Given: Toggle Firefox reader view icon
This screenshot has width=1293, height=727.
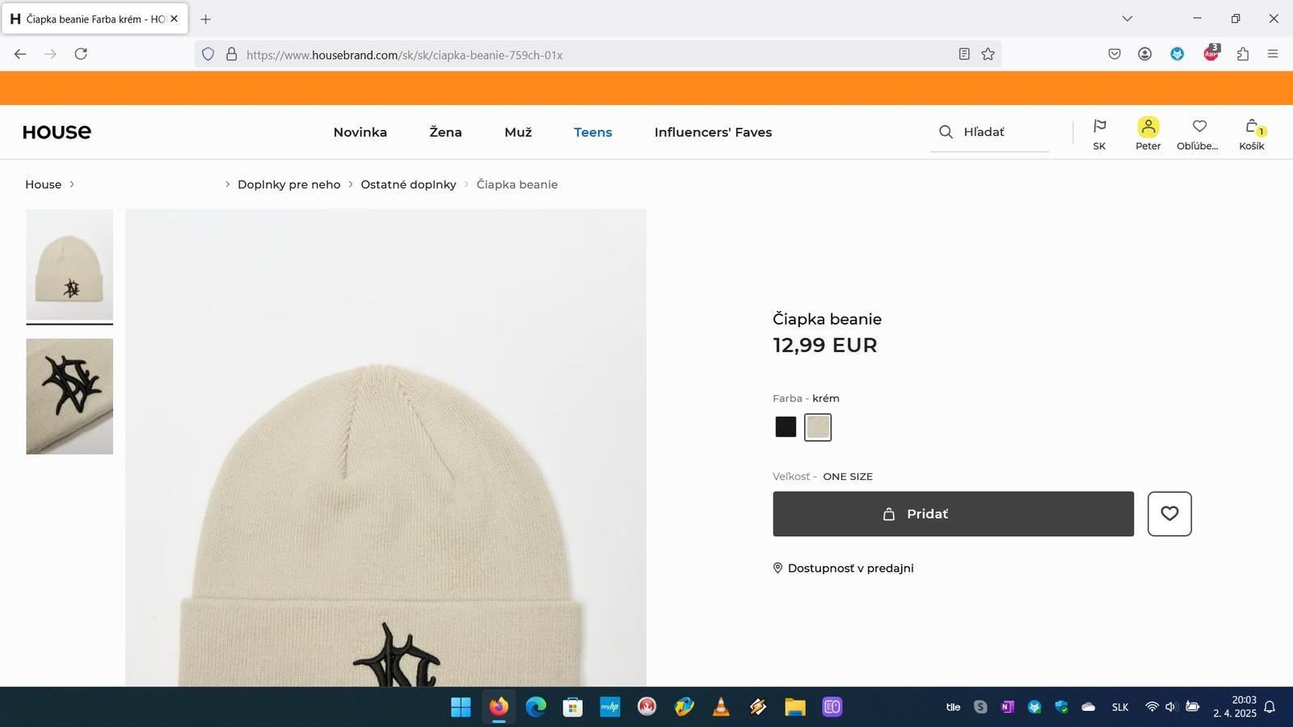Looking at the screenshot, I should click(964, 54).
